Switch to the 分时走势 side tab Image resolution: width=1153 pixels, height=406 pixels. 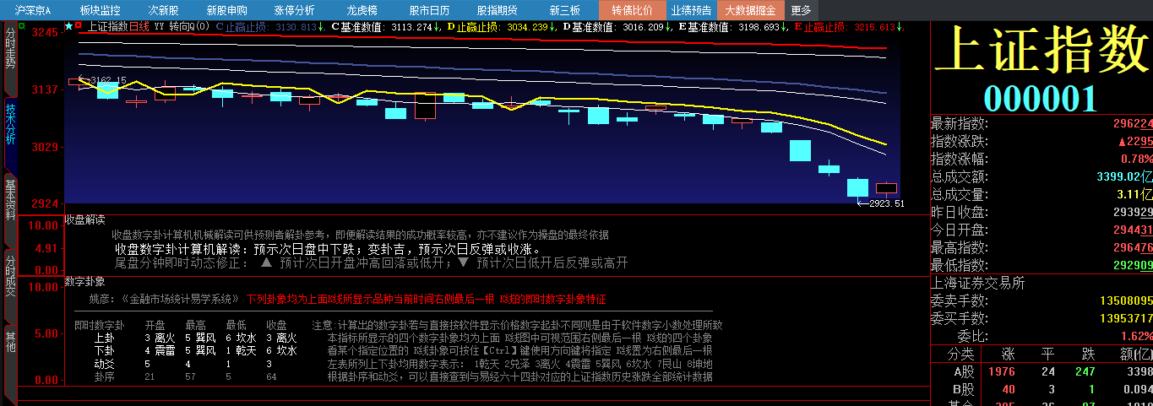10,48
